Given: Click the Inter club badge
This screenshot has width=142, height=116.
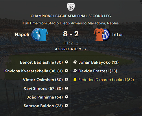Looking at the screenshot, I should point(106,34).
